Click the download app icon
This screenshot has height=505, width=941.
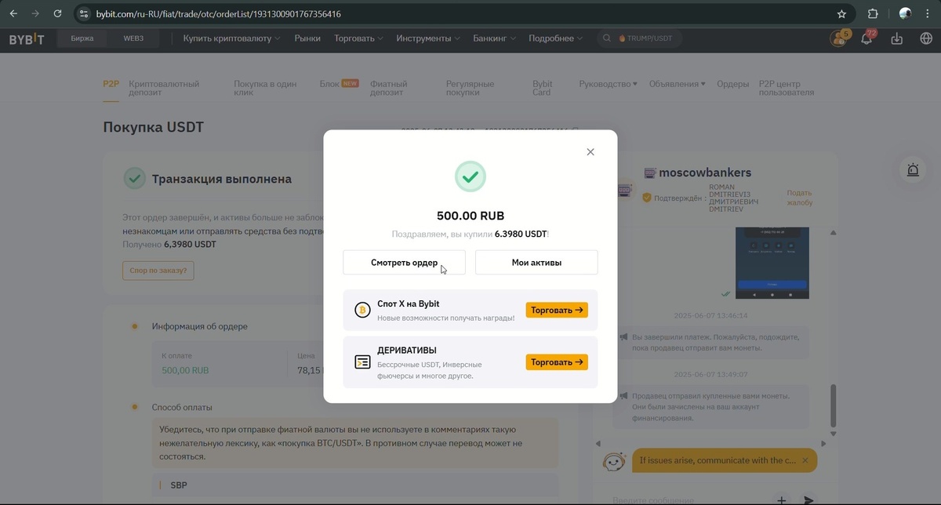(x=897, y=38)
